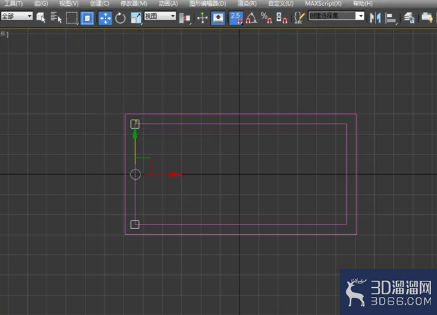The image size is (437, 315).
Task: Open the Layer Manager icon
Action: pyautogui.click(x=409, y=18)
